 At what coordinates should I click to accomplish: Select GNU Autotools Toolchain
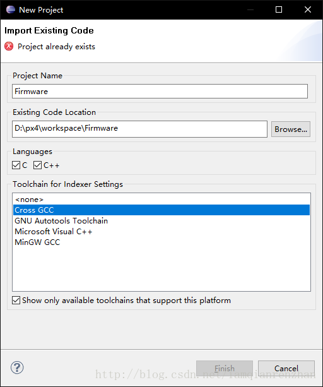[161, 221]
